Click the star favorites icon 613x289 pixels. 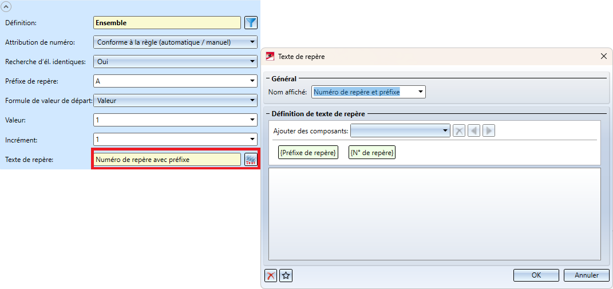[286, 275]
